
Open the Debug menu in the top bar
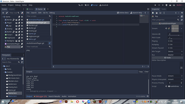pyautogui.click(x=18, y=5)
